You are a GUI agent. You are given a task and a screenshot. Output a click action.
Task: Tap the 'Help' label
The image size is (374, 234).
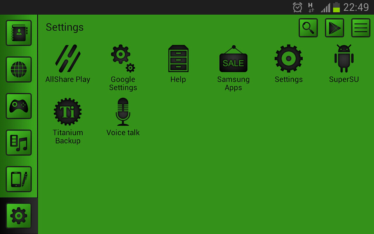click(x=178, y=80)
